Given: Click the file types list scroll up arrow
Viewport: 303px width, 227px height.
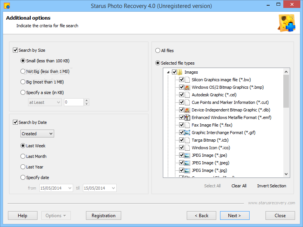Looking at the screenshot, I should click(286, 72).
